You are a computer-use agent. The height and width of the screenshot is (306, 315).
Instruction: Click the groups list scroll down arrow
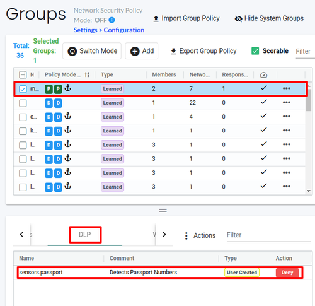[x=309, y=191]
